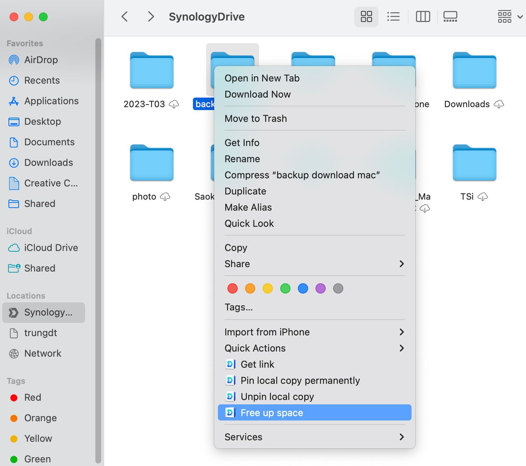Apply the red tag color
This screenshot has height=466, width=526.
click(x=233, y=288)
